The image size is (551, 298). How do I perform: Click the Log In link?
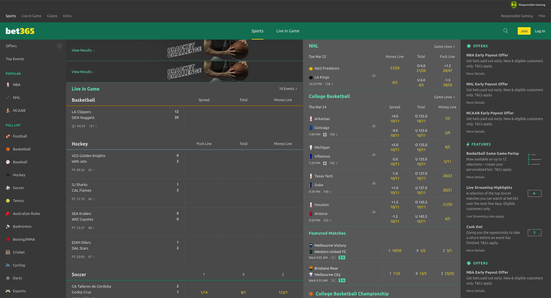click(x=540, y=31)
